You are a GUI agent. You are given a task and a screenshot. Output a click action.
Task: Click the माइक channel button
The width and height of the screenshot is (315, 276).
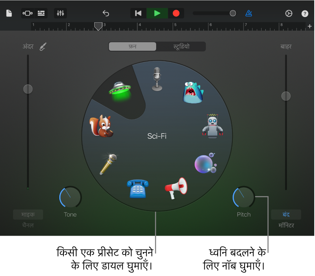(x=28, y=214)
